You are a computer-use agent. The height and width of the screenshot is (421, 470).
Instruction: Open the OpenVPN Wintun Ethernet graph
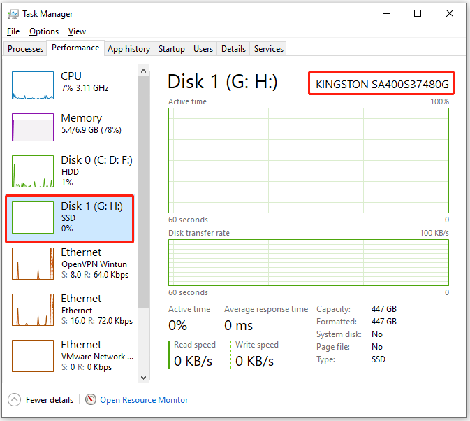(33, 264)
